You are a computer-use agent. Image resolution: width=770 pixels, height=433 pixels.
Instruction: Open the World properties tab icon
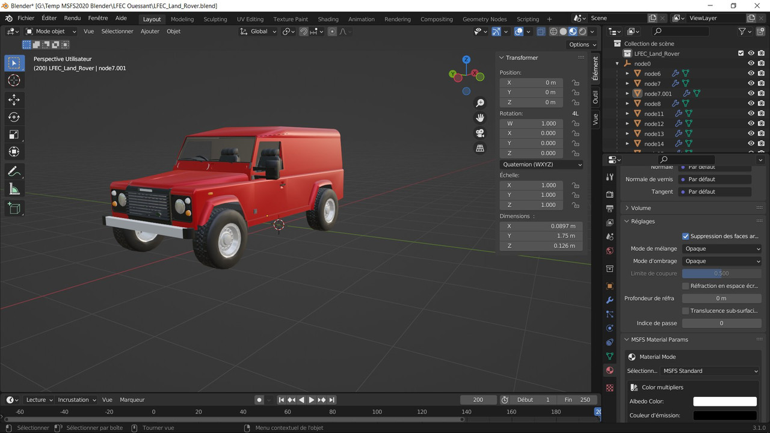tap(610, 251)
